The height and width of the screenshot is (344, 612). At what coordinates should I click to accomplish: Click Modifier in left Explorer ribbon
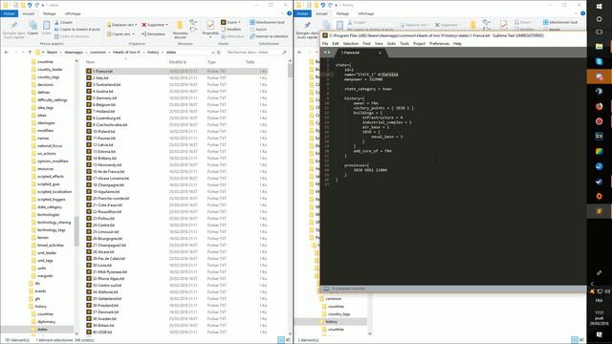point(231,30)
